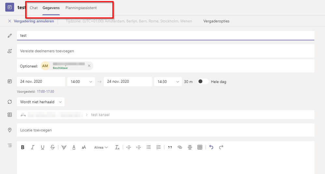325x174 pixels.
Task: Click the Locatie toevoegen field
Action: (x=165, y=130)
